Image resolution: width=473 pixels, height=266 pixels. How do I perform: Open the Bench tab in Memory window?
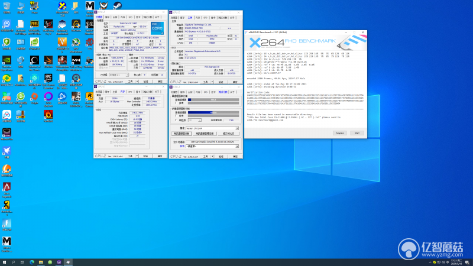(x=147, y=92)
